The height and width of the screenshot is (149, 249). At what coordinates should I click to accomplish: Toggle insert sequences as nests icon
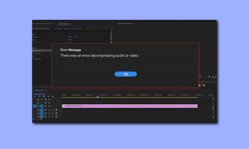coord(35,96)
